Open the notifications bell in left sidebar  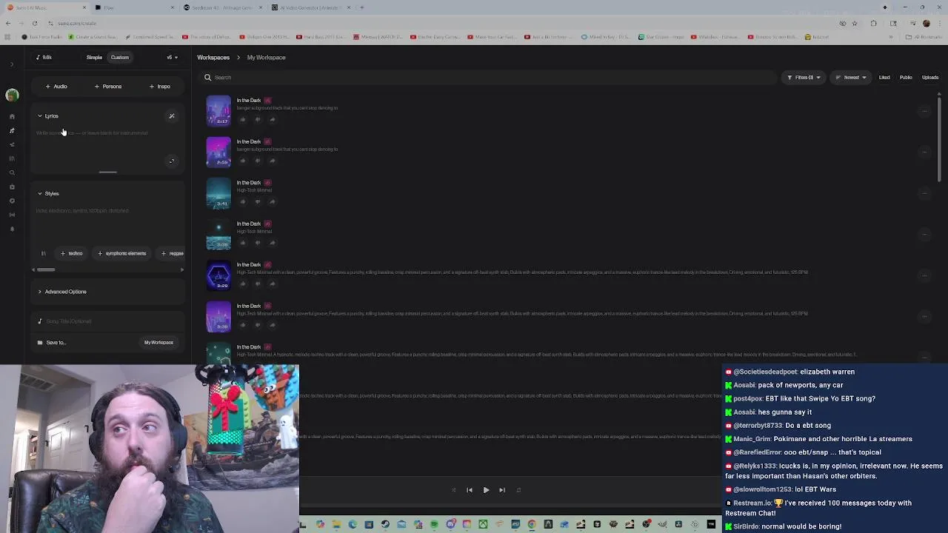click(12, 229)
